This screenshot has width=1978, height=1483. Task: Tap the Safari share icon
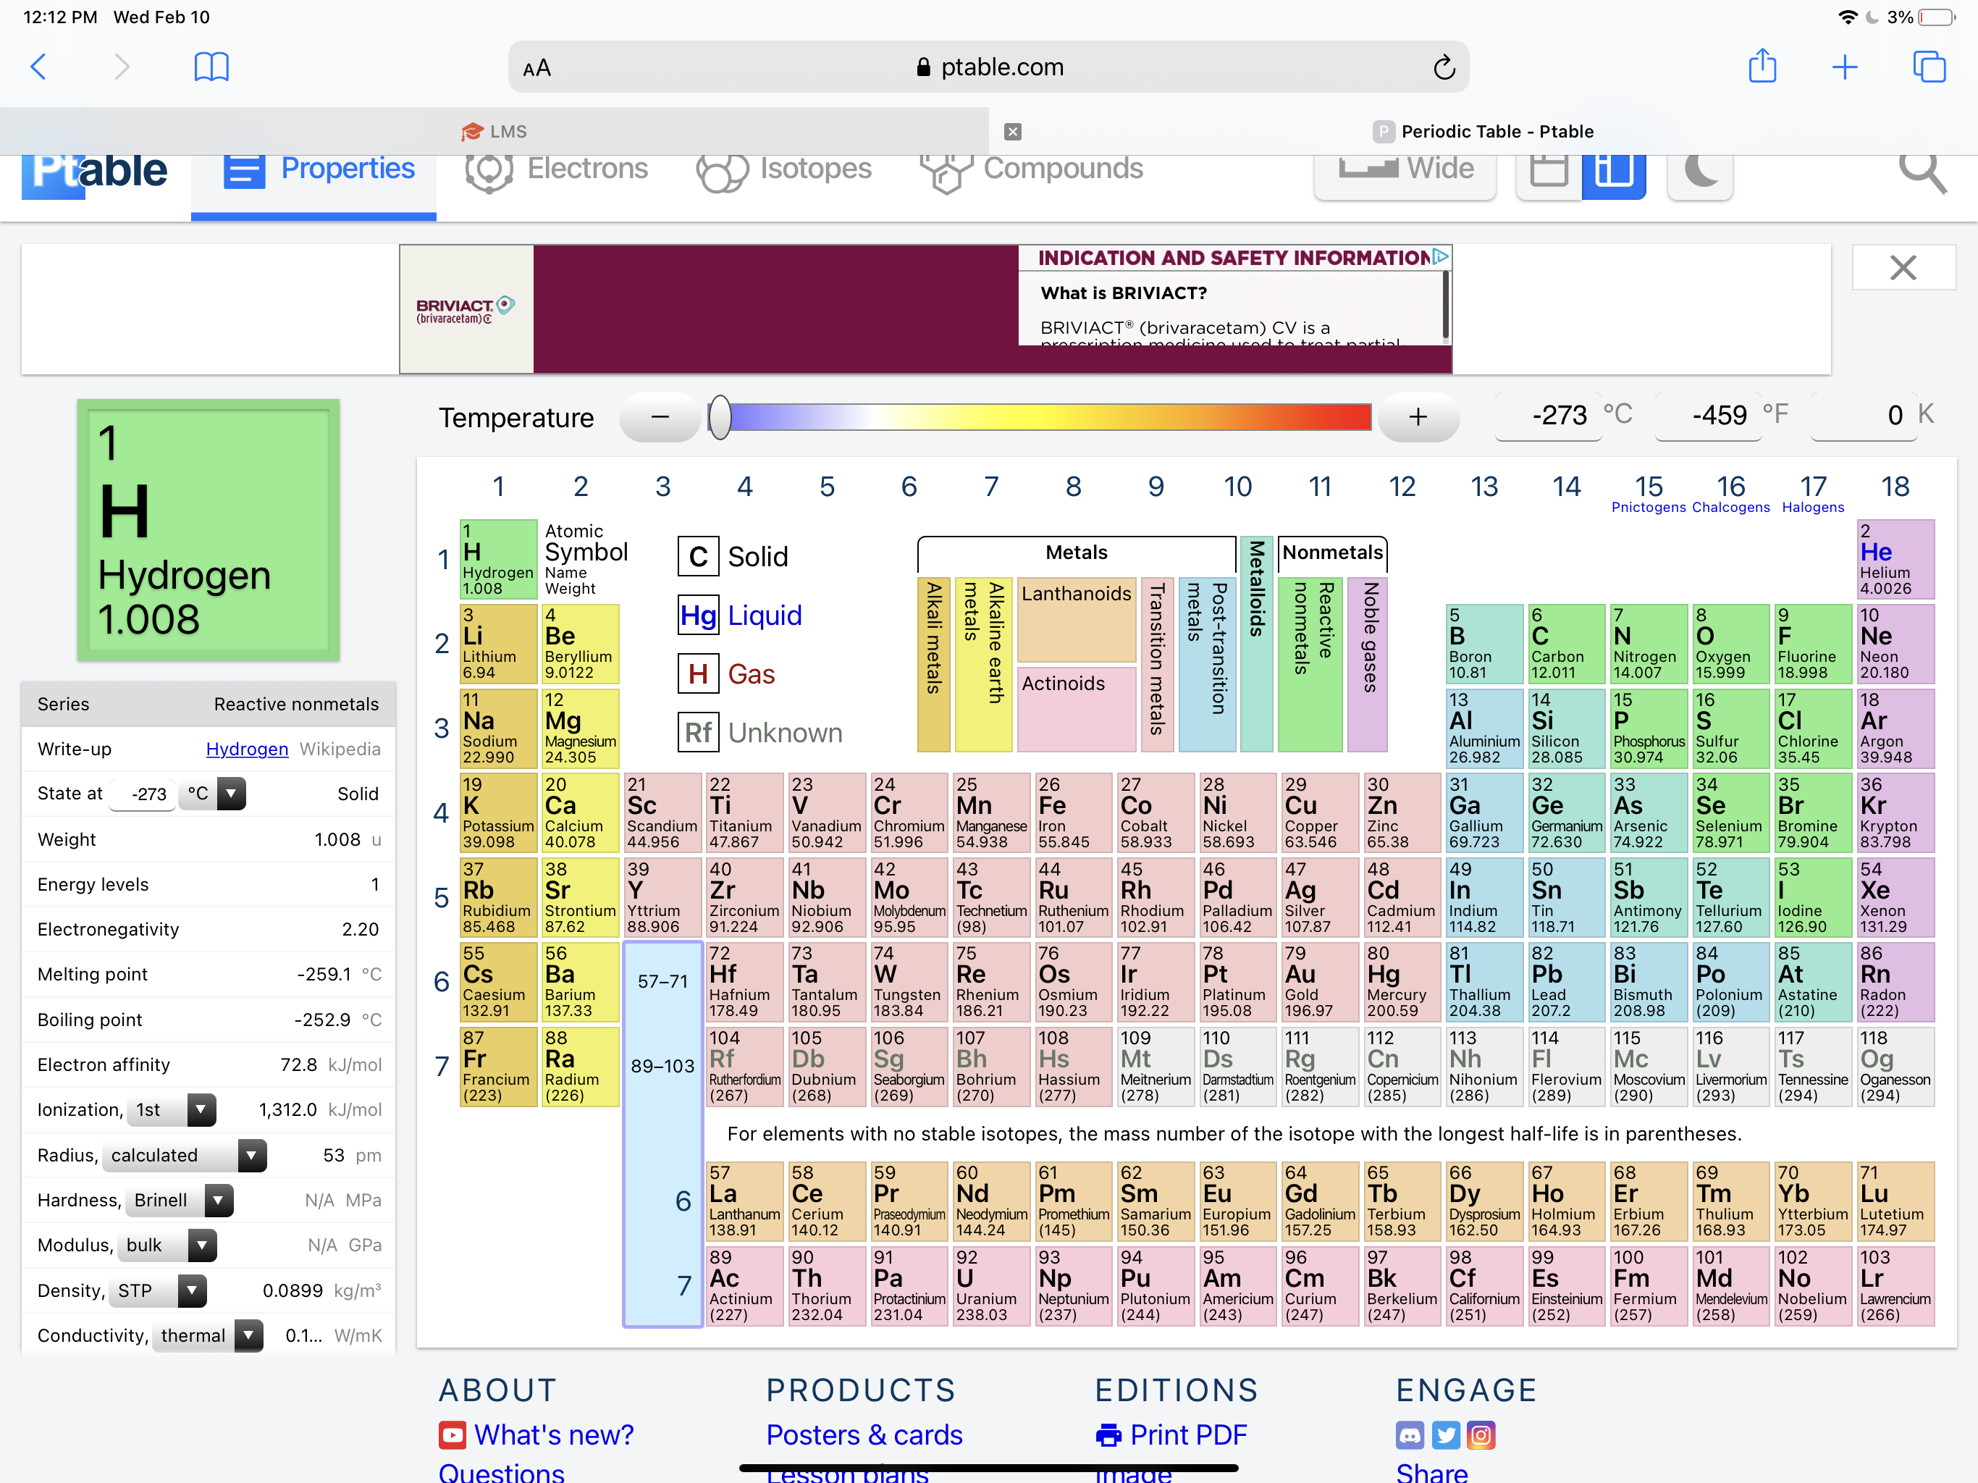1762,67
